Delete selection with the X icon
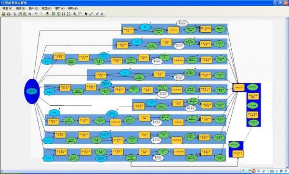 click(x=30, y=14)
